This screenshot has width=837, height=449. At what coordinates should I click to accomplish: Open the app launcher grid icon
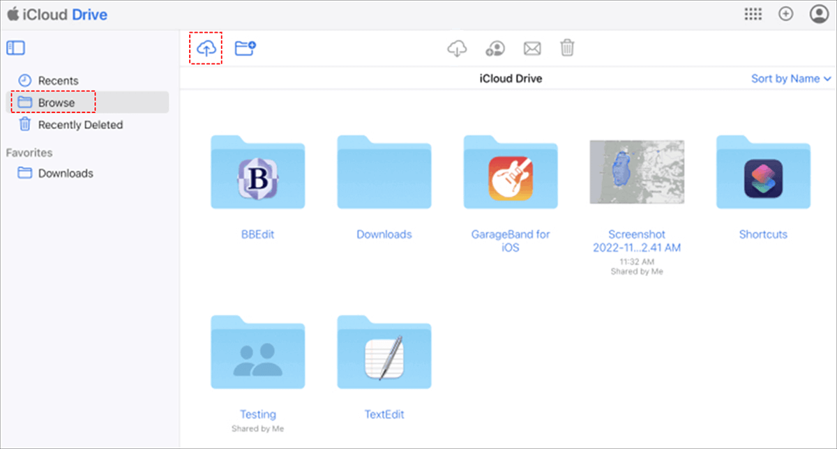click(x=753, y=14)
